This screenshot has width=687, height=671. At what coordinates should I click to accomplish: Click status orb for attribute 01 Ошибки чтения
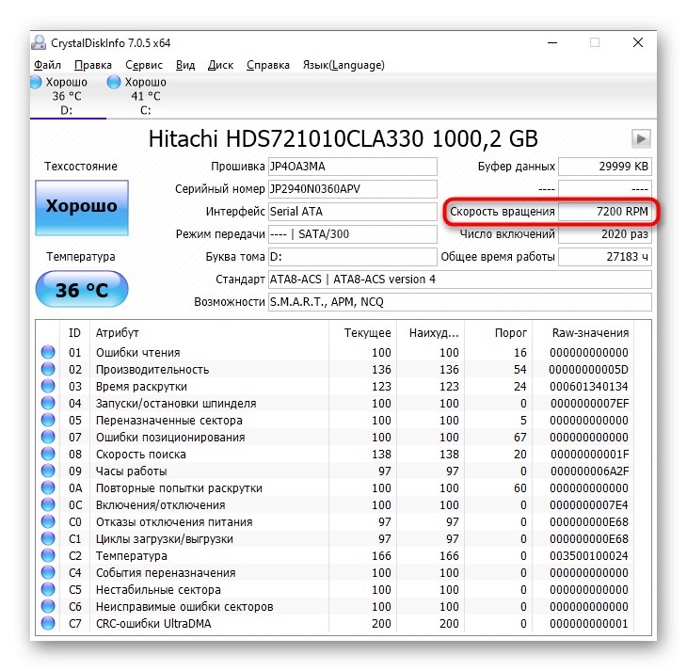click(48, 352)
